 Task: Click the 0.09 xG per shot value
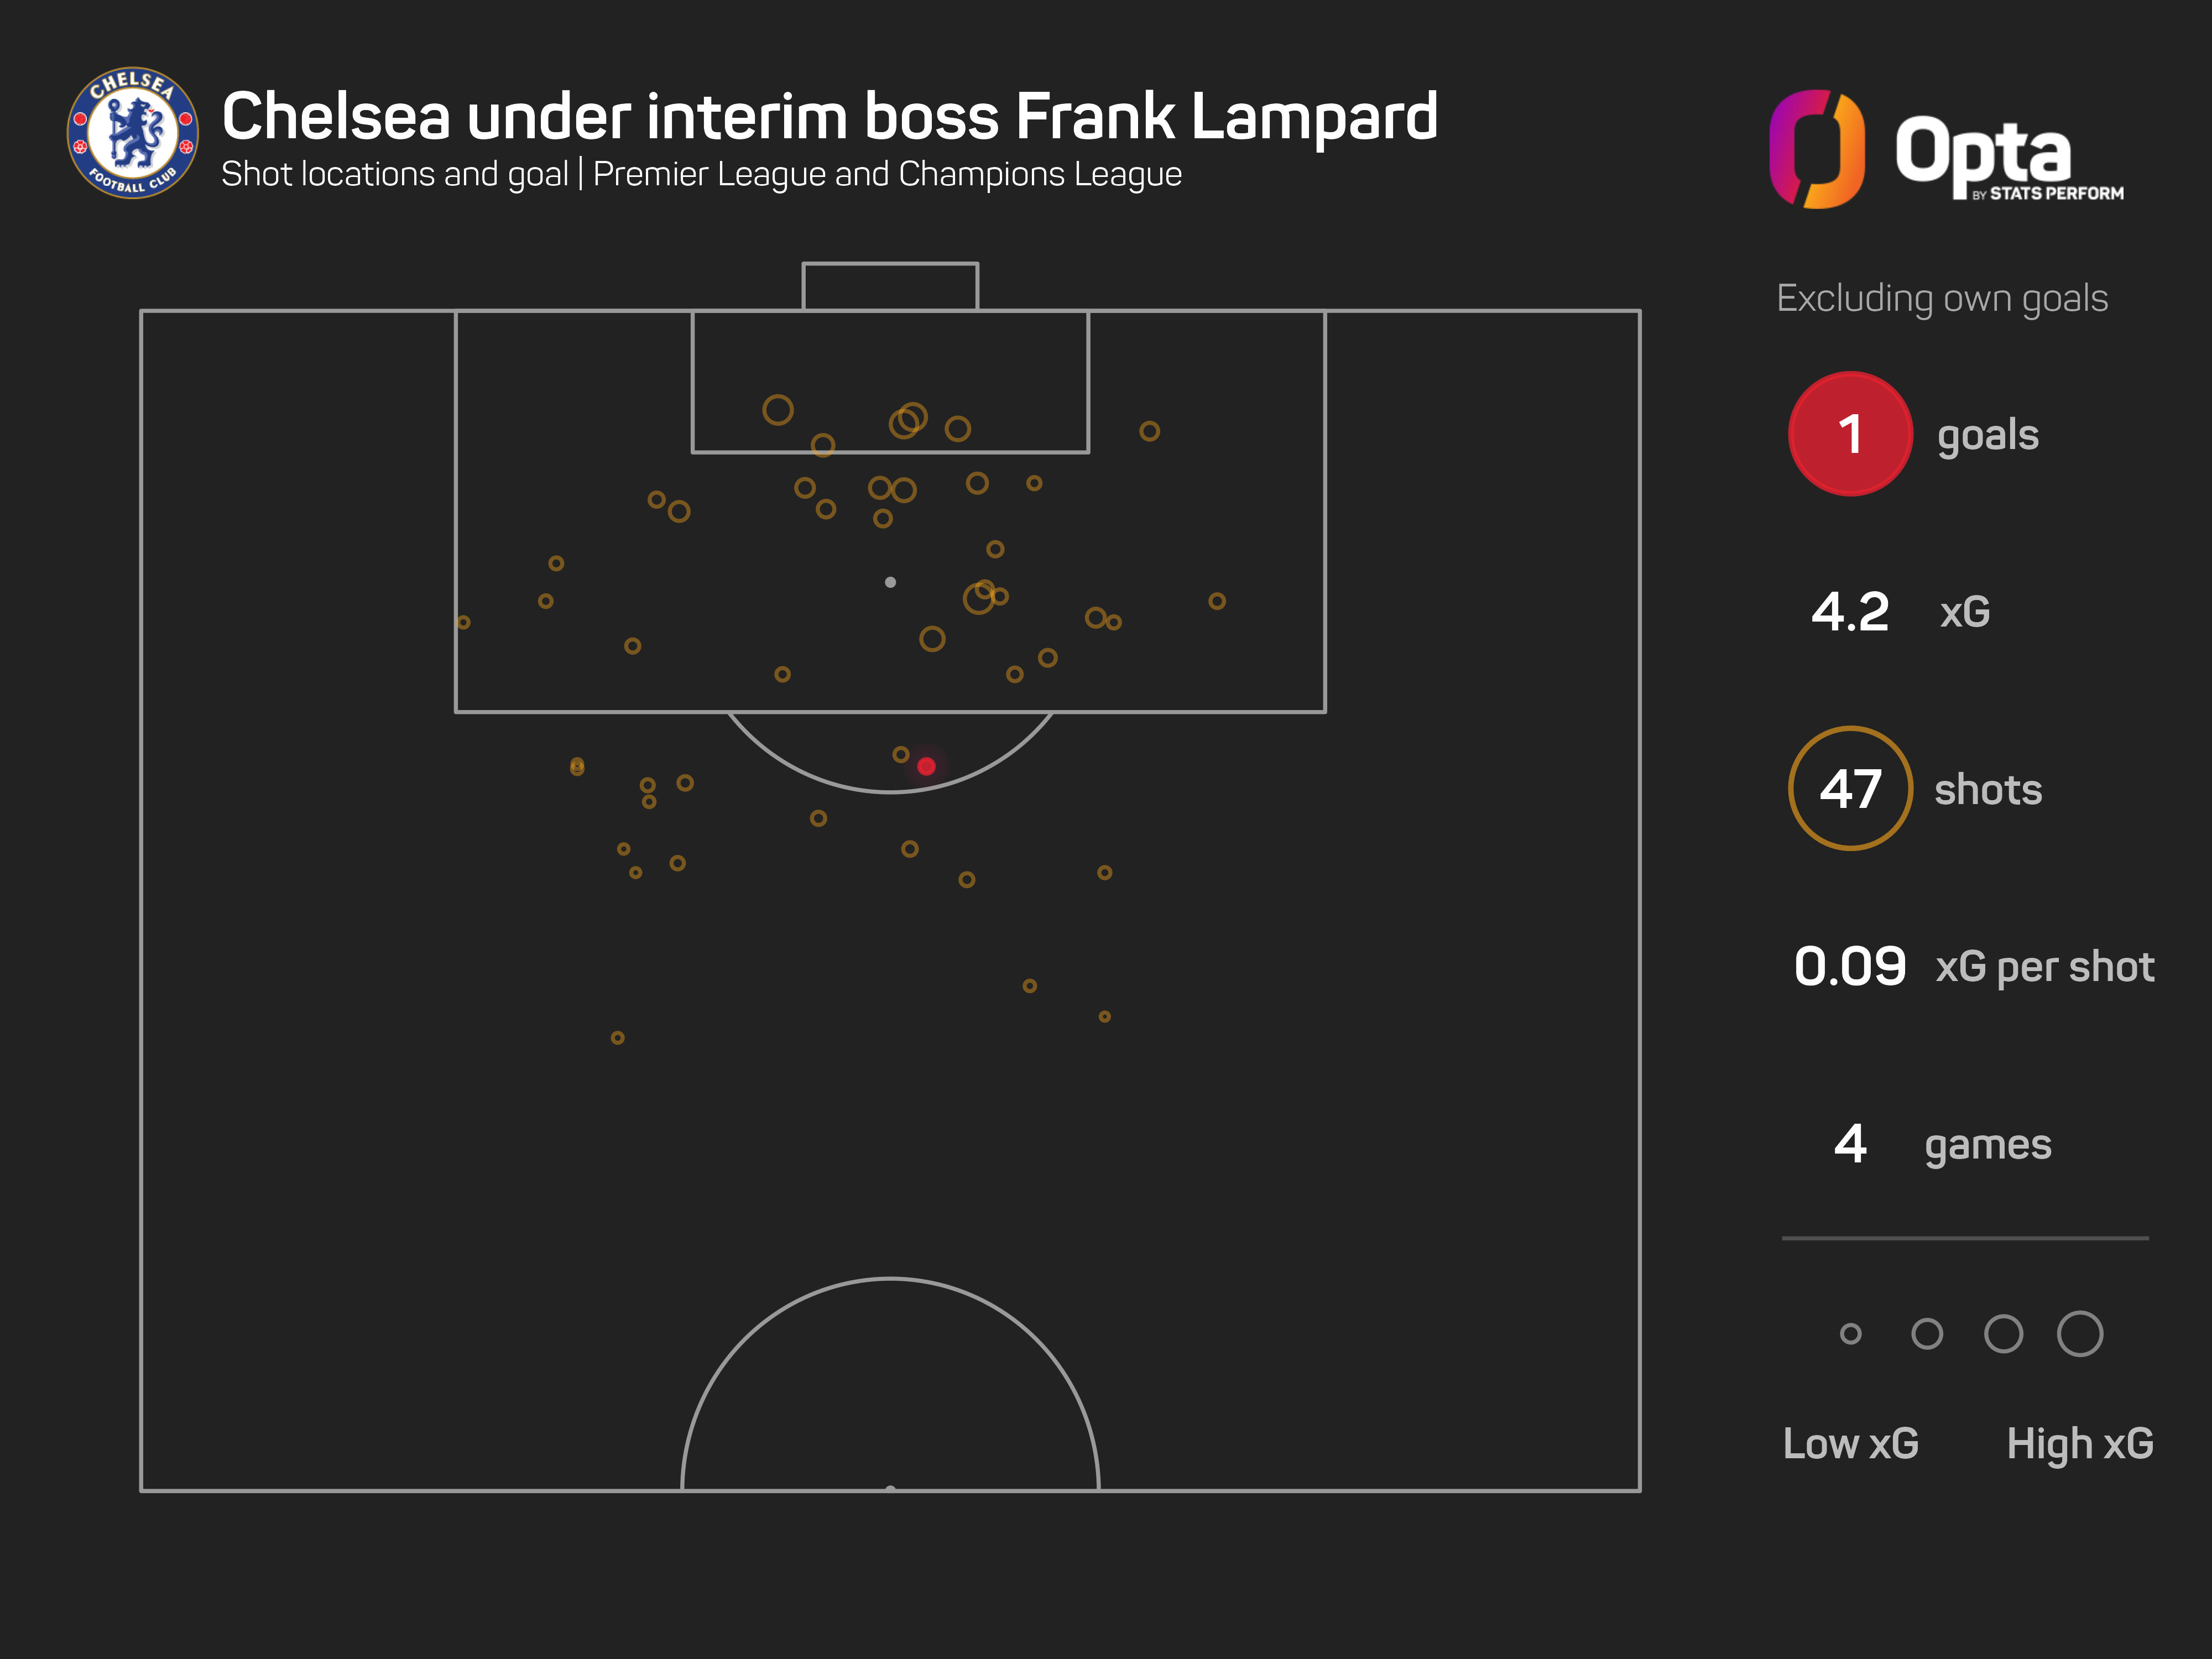click(1850, 966)
